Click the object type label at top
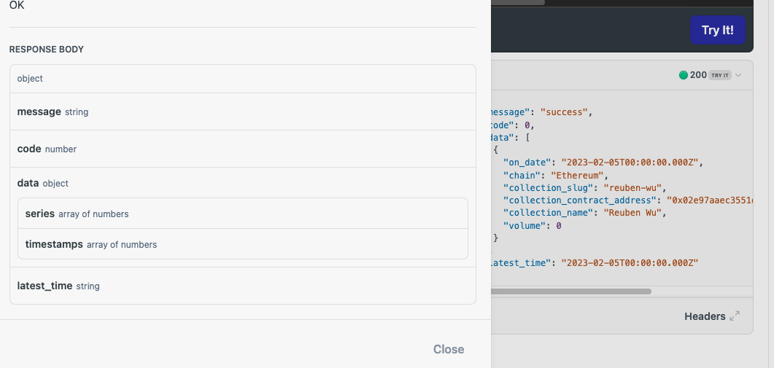The height and width of the screenshot is (368, 774). coord(30,79)
